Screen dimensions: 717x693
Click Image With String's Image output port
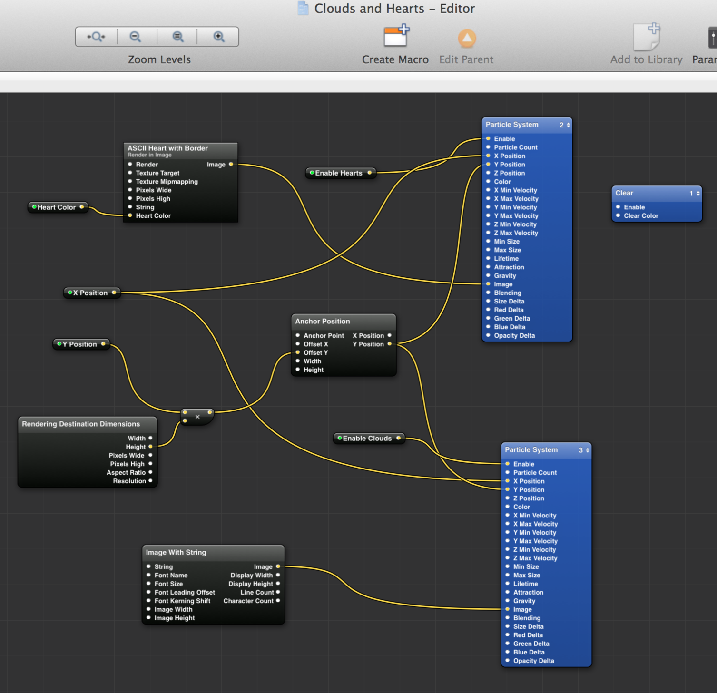278,567
